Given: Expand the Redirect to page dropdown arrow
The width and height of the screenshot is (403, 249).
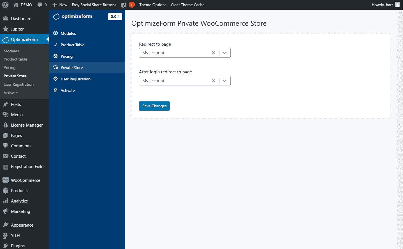Looking at the screenshot, I should 225,53.
